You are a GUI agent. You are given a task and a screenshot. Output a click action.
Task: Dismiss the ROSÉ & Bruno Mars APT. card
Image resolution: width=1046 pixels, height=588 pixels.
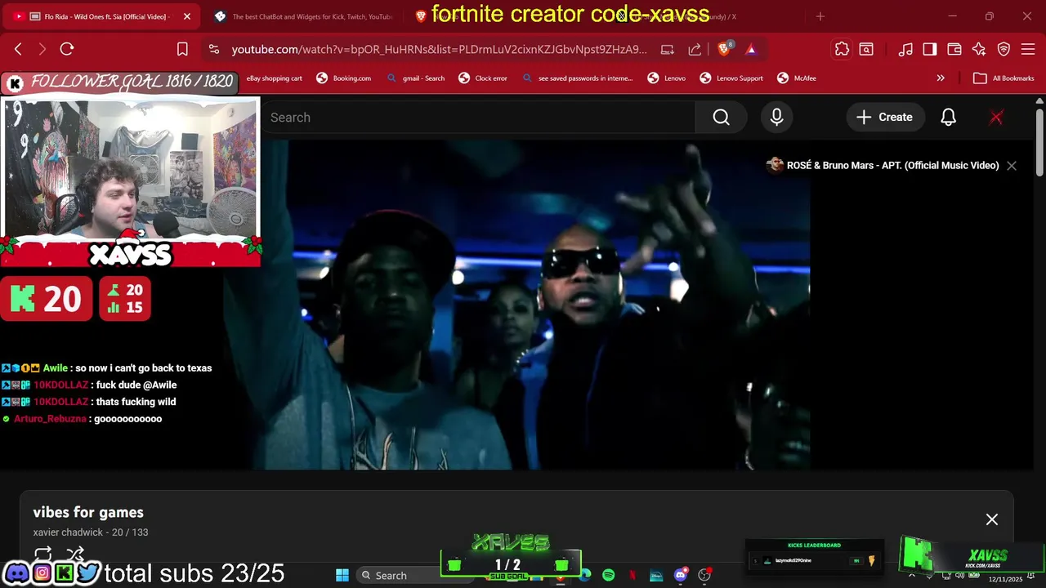pos(1012,166)
